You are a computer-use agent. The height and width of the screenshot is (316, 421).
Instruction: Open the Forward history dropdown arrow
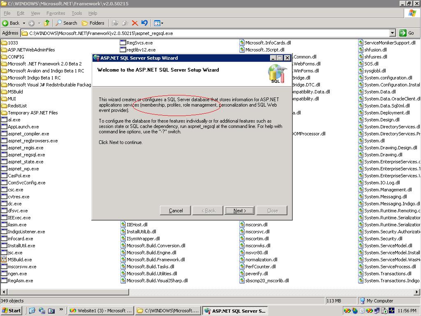coord(39,23)
